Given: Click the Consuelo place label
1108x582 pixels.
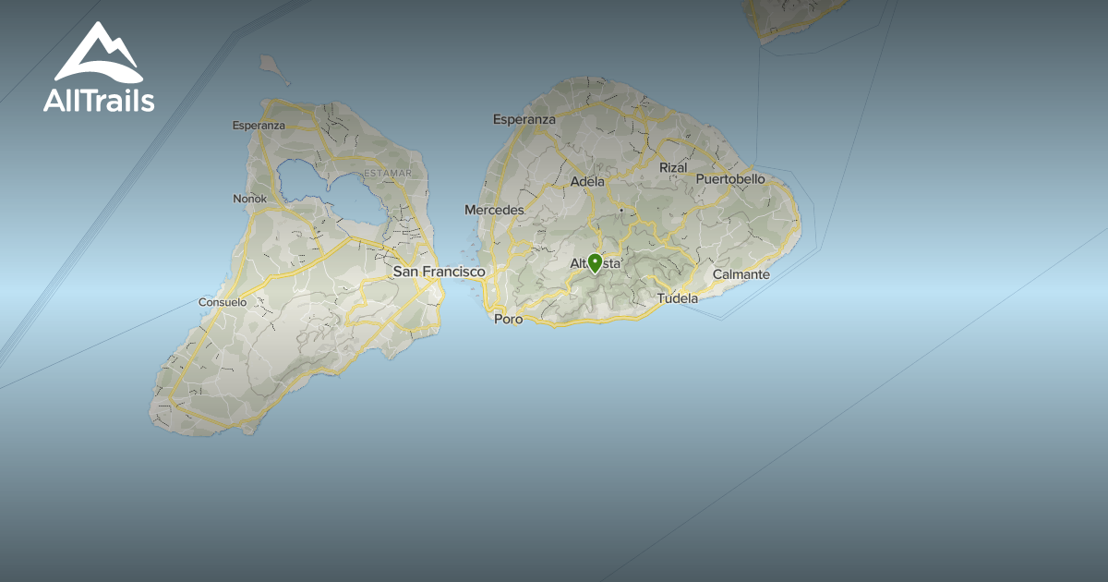Looking at the screenshot, I should pyautogui.click(x=223, y=302).
